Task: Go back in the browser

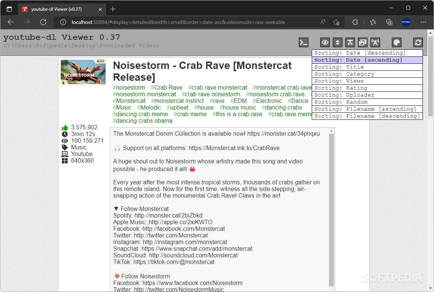Action: [11, 22]
